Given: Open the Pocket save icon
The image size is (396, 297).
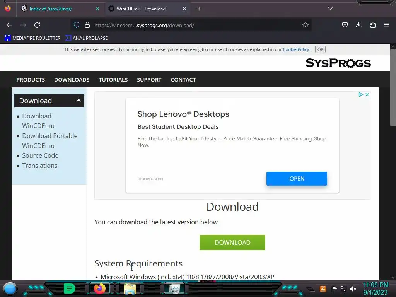Looking at the screenshot, I should [345, 25].
